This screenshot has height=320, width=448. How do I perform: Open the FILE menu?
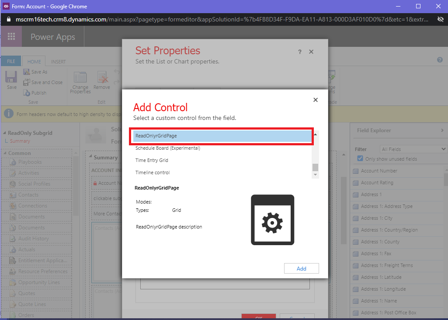(x=10, y=61)
